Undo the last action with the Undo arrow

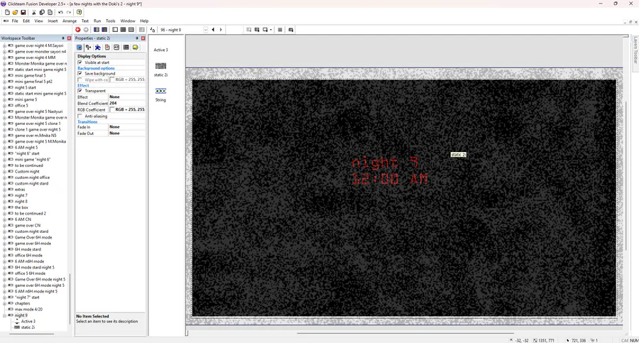tap(60, 12)
